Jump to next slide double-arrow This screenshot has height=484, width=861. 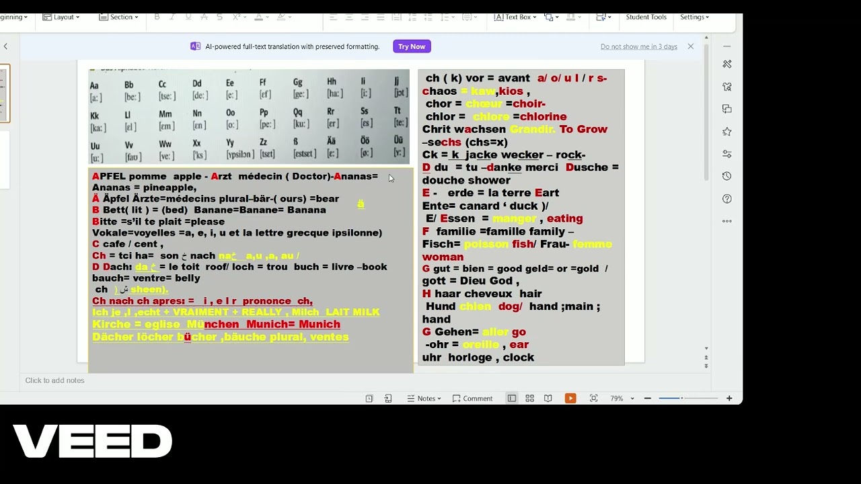point(706,366)
